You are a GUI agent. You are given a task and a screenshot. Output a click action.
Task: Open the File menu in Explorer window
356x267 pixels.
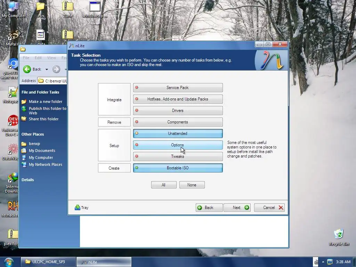(26, 58)
